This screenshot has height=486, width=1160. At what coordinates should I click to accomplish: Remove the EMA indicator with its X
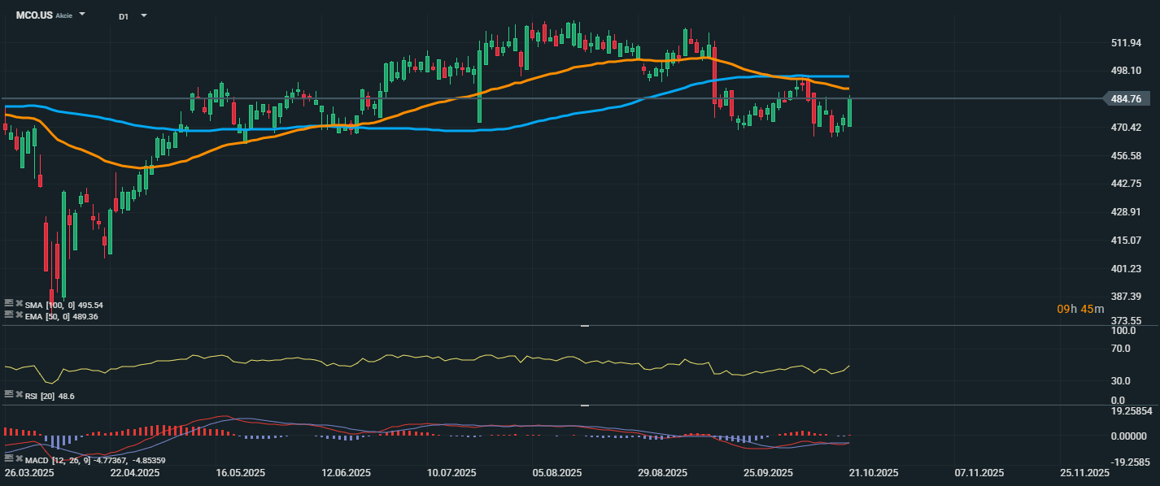(x=19, y=315)
